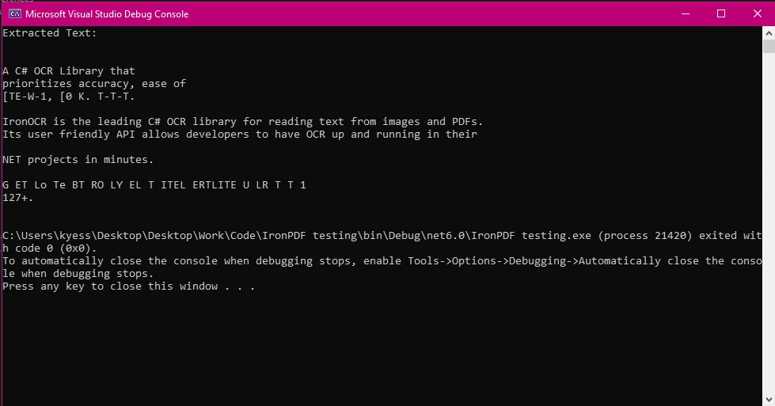Click the "A C# OCR Library that" line
Screen dimensions: 775x406
coord(69,71)
